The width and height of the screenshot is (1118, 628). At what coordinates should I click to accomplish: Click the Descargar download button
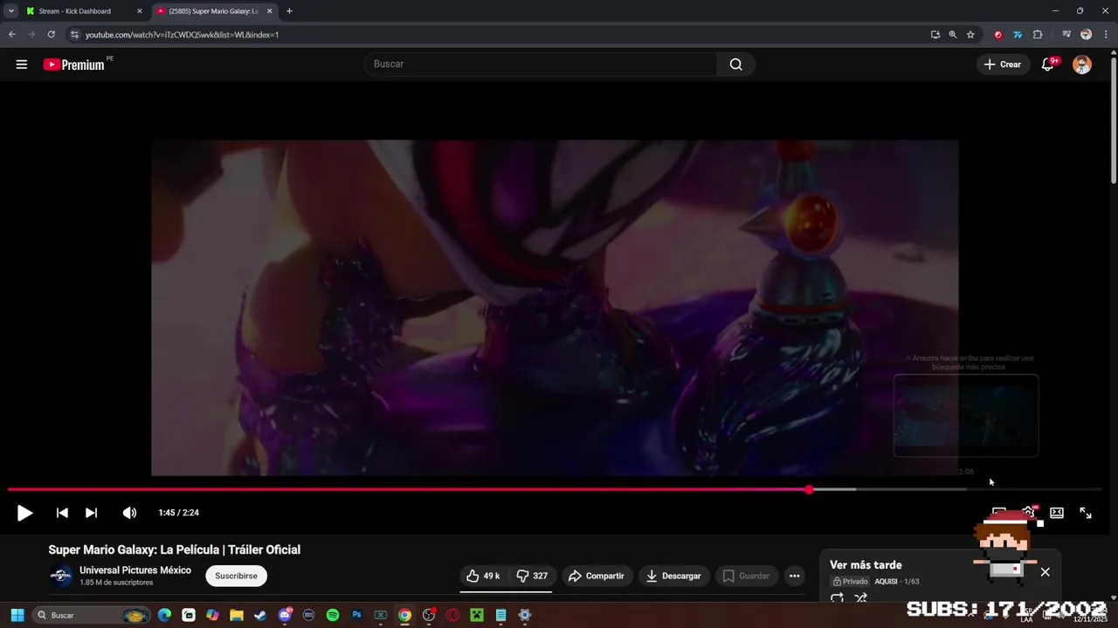(x=673, y=576)
